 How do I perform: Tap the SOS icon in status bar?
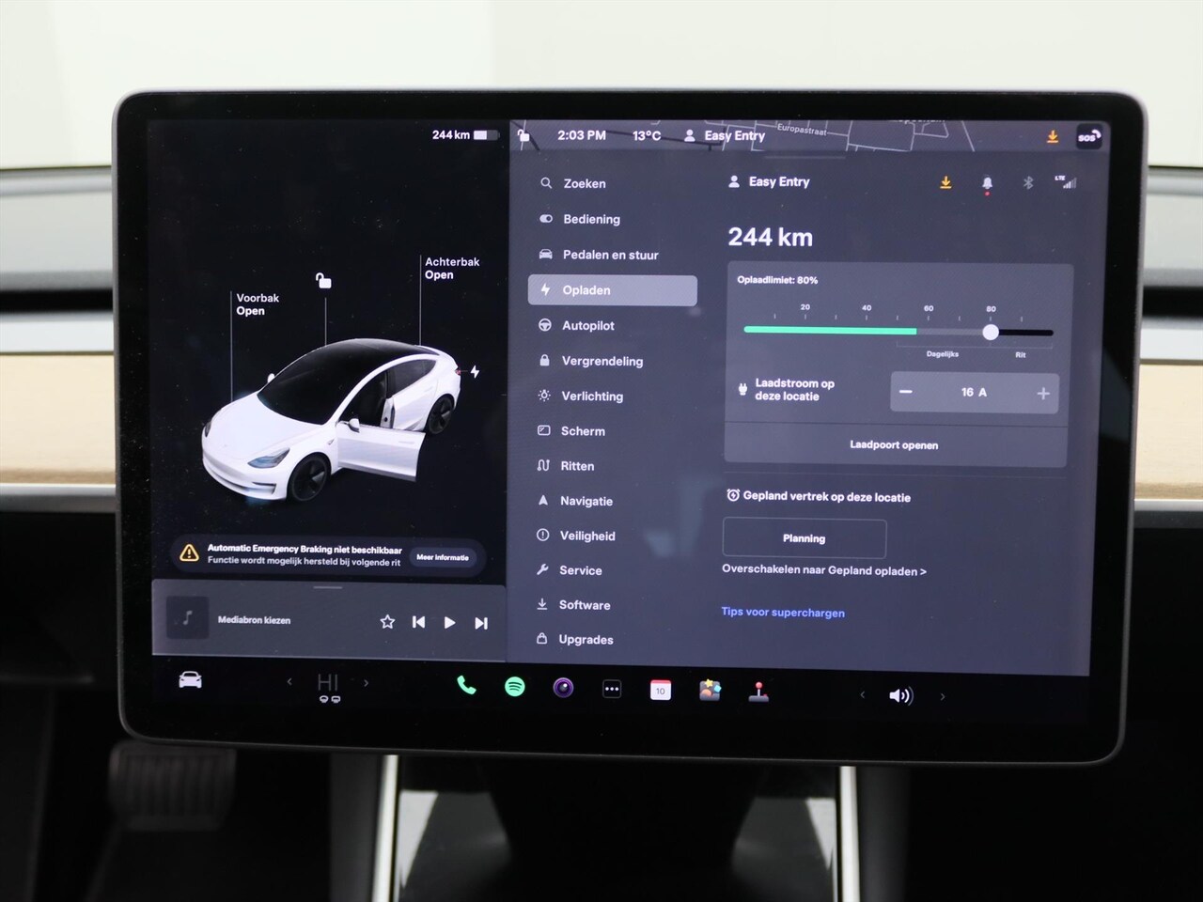coord(1088,137)
